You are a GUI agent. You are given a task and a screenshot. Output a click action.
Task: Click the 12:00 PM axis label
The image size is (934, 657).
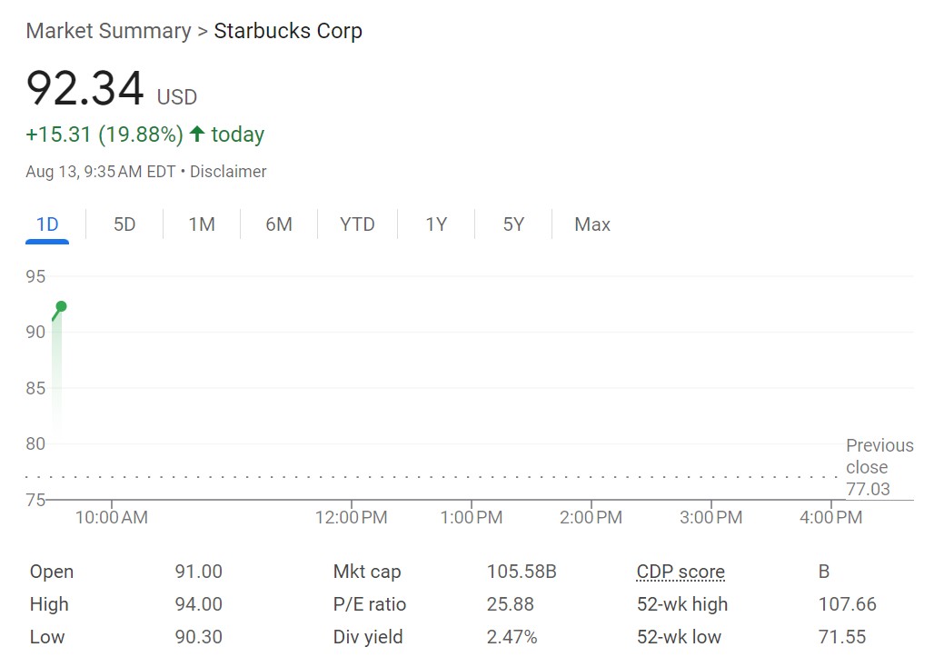coord(352,518)
